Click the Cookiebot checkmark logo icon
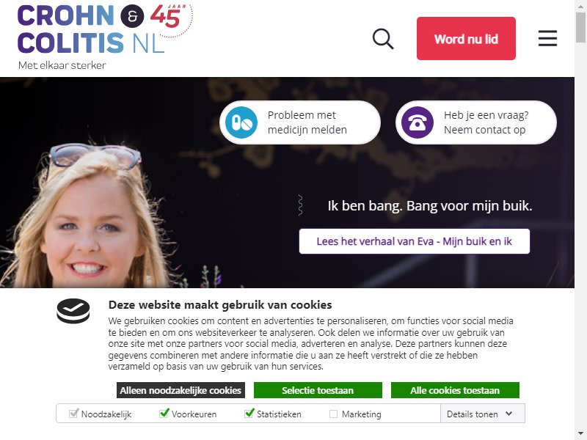Screen dimensions: 587x440 [73, 311]
